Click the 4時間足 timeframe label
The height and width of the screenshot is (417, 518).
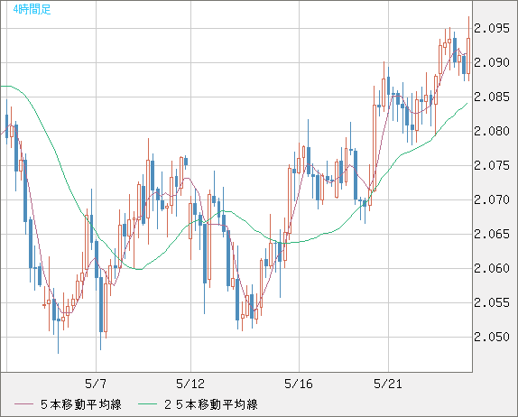coord(32,9)
